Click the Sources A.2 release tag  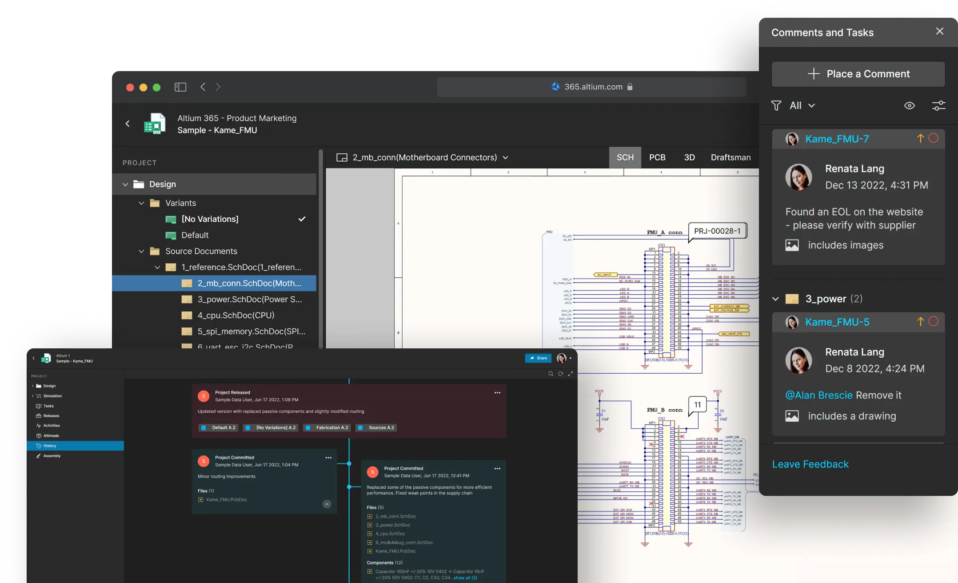[x=376, y=427]
